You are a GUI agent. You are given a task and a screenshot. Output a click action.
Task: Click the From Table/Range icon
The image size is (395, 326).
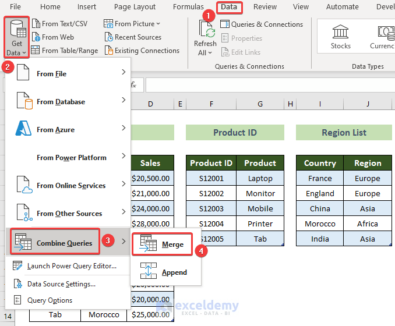36,50
